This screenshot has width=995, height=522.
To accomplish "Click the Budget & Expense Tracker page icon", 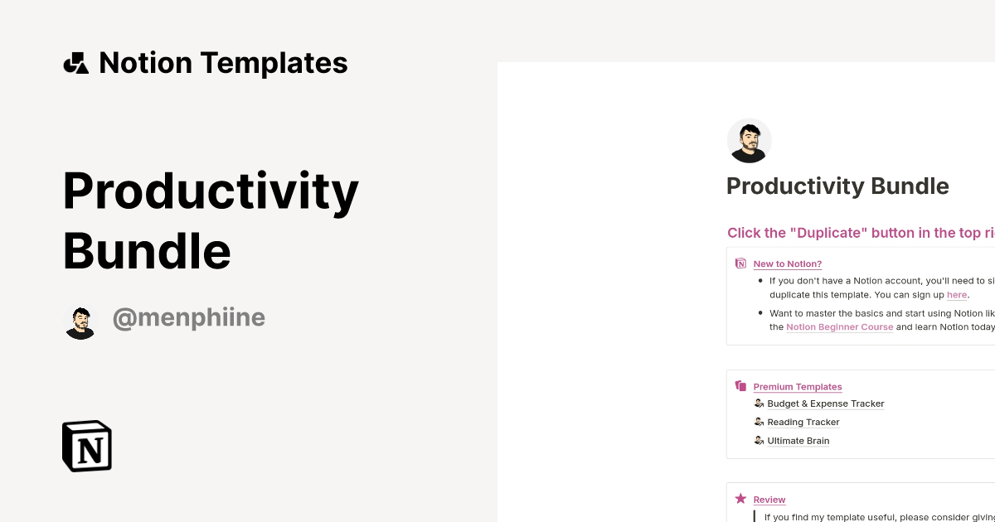I will 759,404.
